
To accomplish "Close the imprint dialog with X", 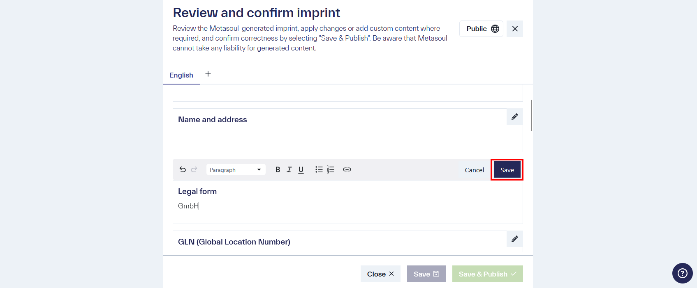I will tap(515, 29).
